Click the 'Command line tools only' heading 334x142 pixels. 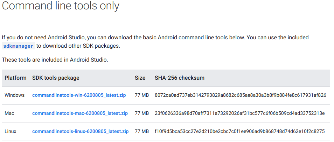point(61,6)
